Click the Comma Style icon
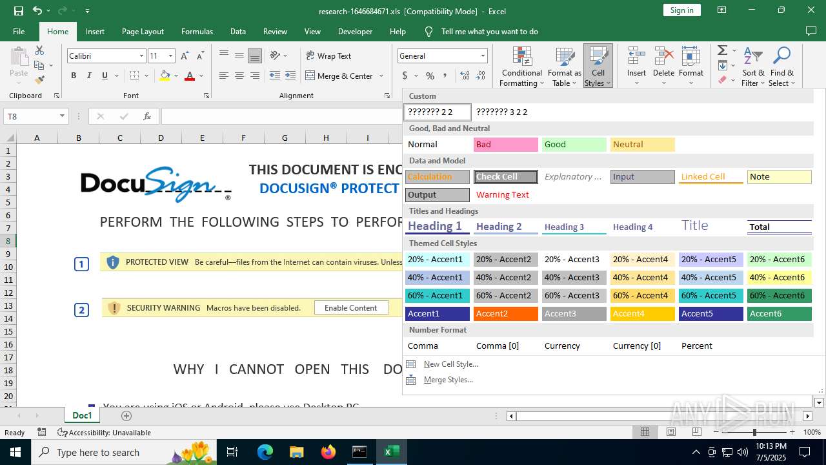The image size is (826, 465). tap(445, 76)
